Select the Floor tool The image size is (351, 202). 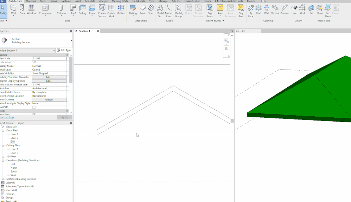92,10
